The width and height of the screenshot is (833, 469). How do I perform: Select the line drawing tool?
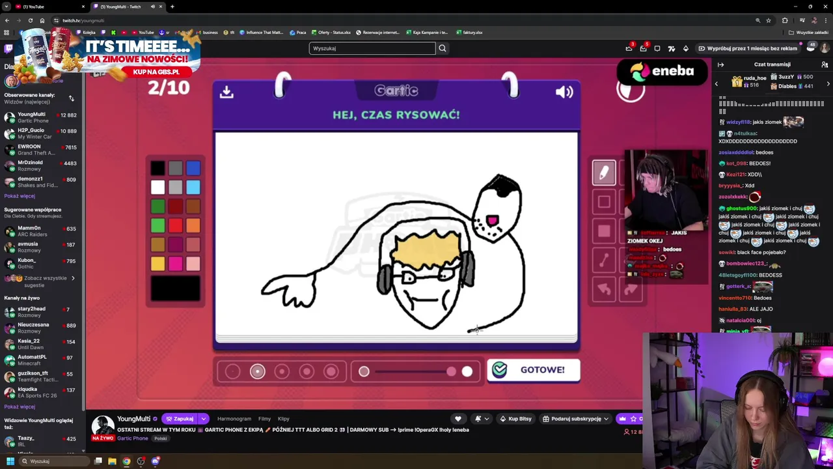coord(604,261)
